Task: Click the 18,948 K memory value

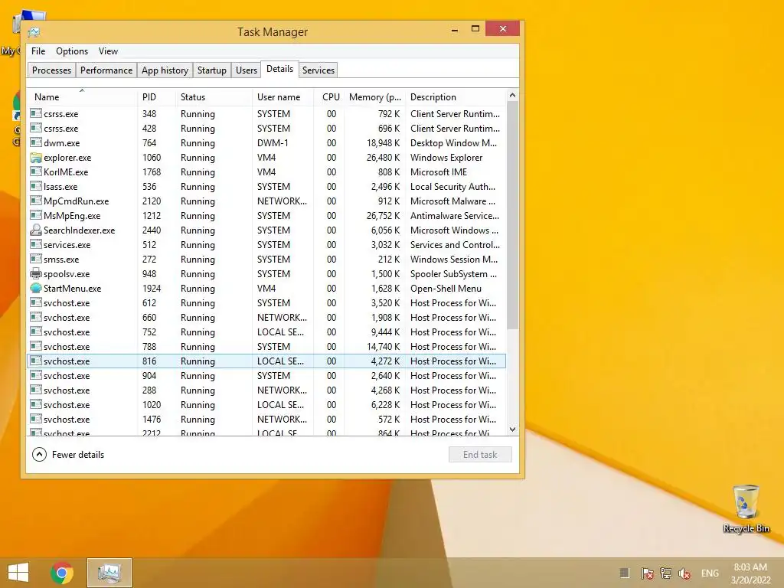Action: point(383,143)
